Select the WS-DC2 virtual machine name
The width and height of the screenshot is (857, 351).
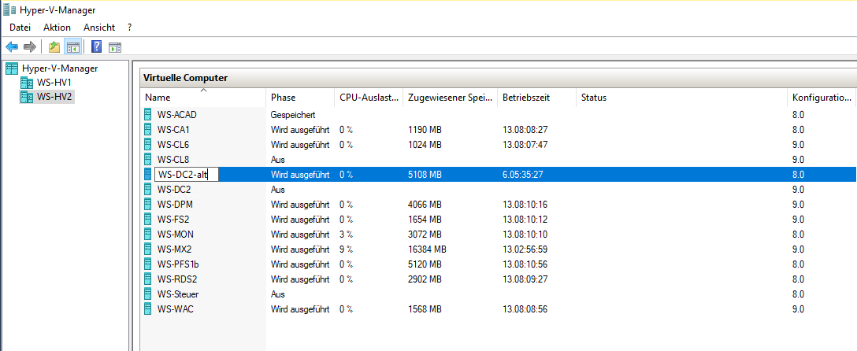[x=174, y=190]
